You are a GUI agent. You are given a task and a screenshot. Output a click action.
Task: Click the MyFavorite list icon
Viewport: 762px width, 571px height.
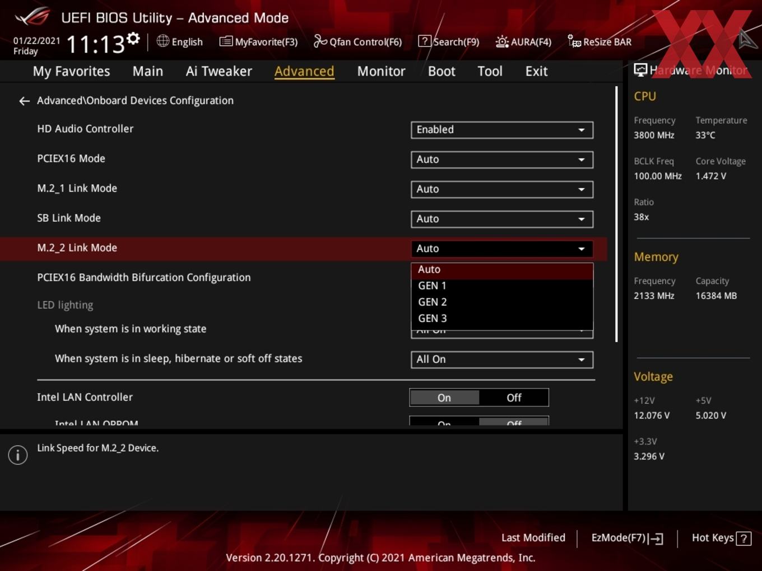click(x=226, y=41)
